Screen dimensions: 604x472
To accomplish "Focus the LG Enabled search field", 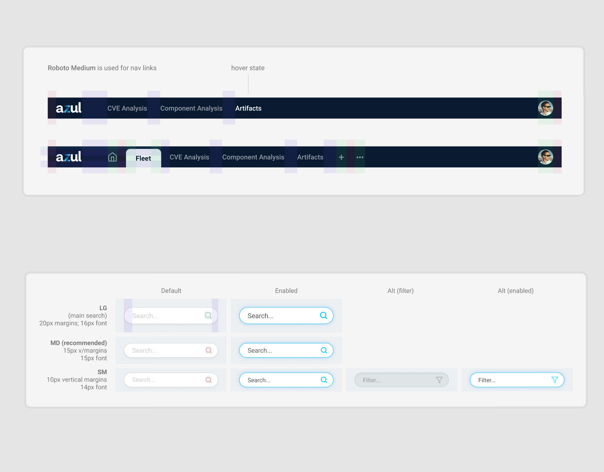I will point(286,316).
